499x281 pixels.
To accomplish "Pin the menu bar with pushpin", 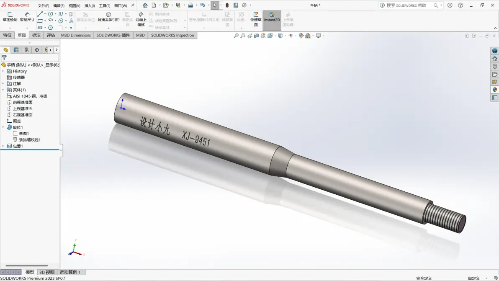I will 133,5.
